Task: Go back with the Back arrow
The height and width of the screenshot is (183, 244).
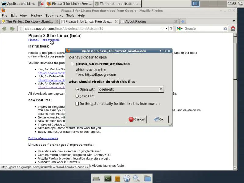Action: pyautogui.click(x=5, y=29)
